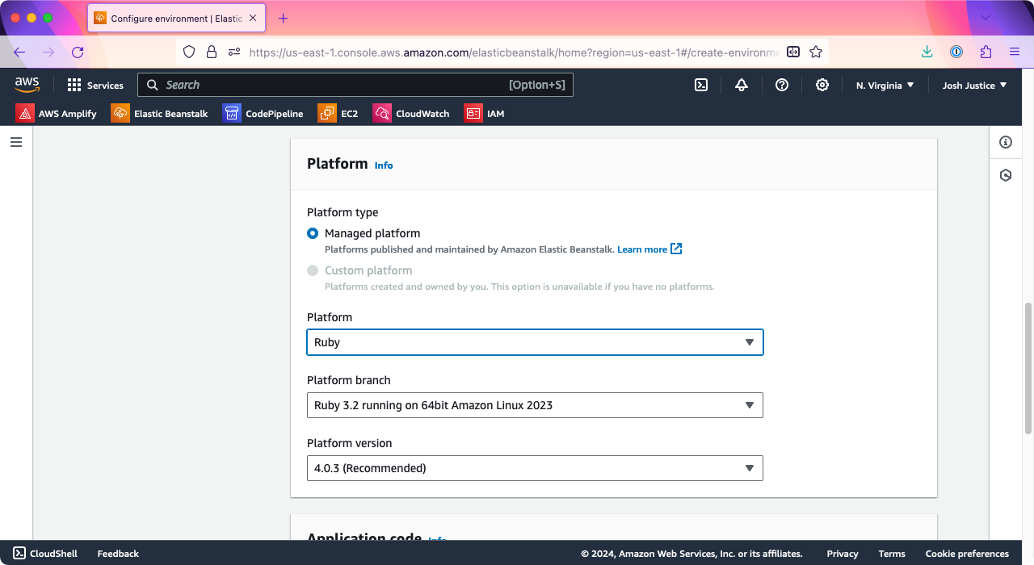This screenshot has height=565, width=1034.
Task: Toggle reader view icon in address bar
Action: [793, 52]
